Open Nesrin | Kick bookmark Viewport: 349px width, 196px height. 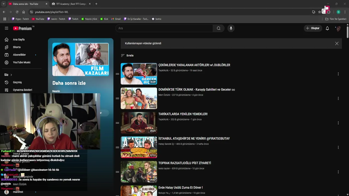coord(89,19)
